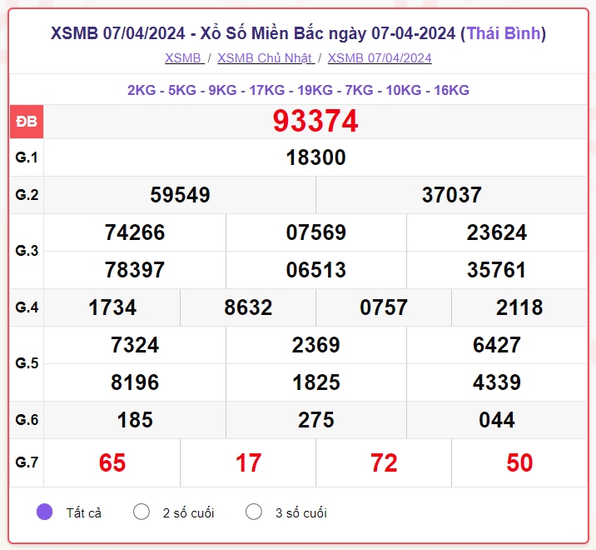The height and width of the screenshot is (550, 596).
Task: Open the XSMB breadcrumb link
Action: tap(184, 58)
